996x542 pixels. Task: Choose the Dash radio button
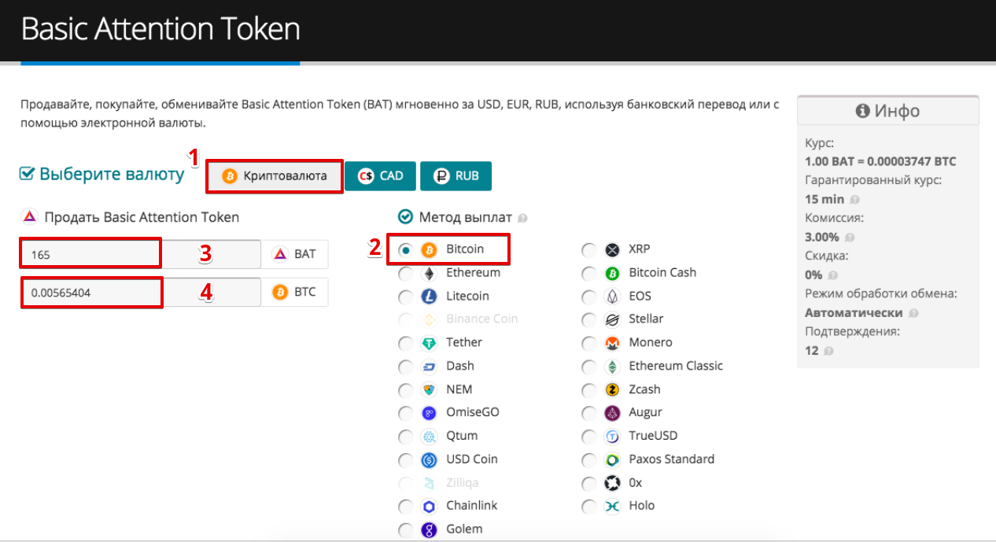click(x=406, y=367)
